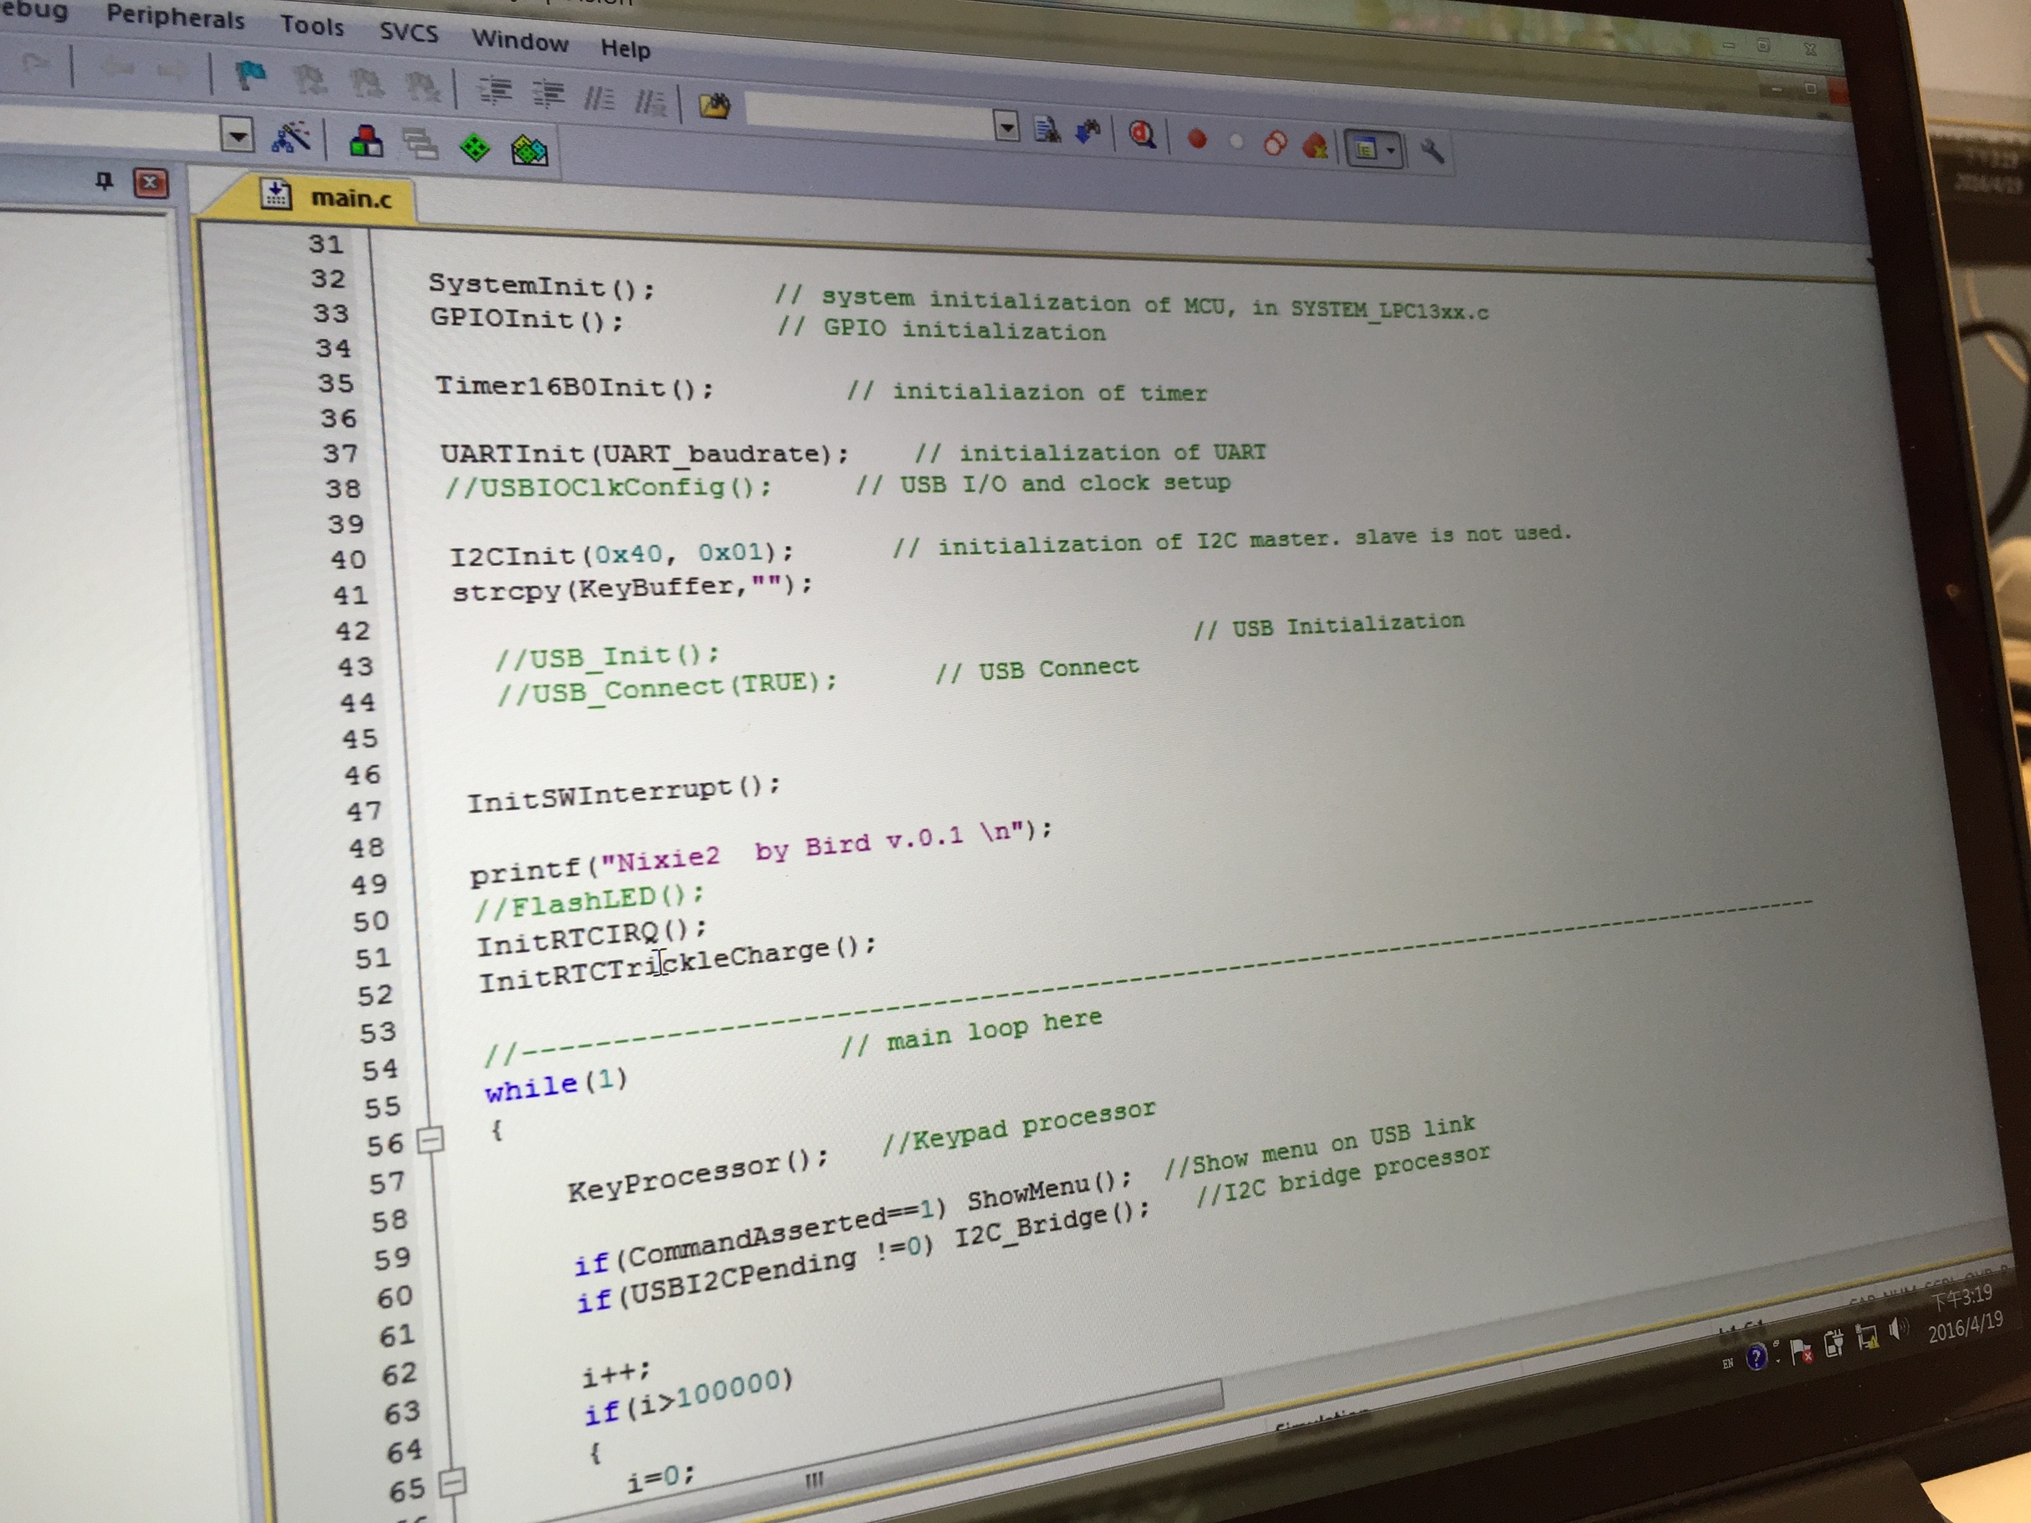
Task: Open the SVCS menu
Action: pos(409,33)
